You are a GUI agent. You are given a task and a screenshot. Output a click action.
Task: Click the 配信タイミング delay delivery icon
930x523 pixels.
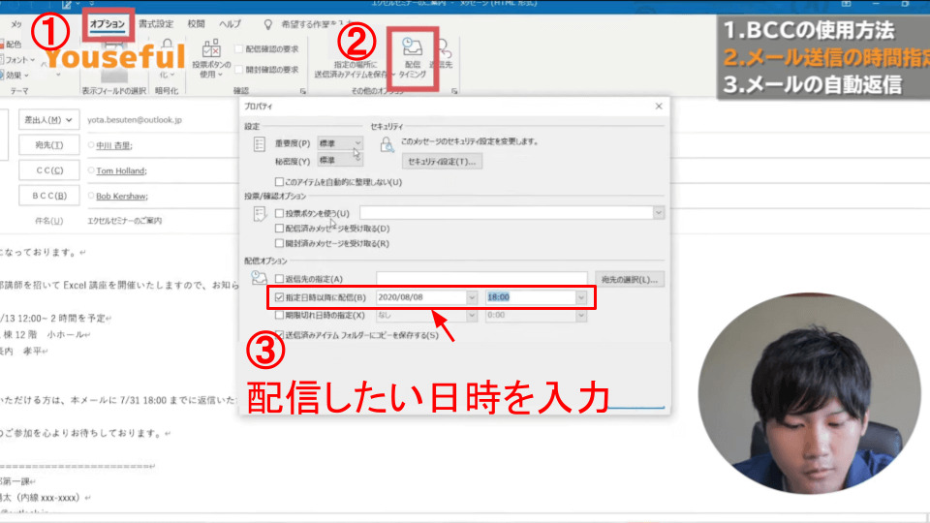coord(413,59)
